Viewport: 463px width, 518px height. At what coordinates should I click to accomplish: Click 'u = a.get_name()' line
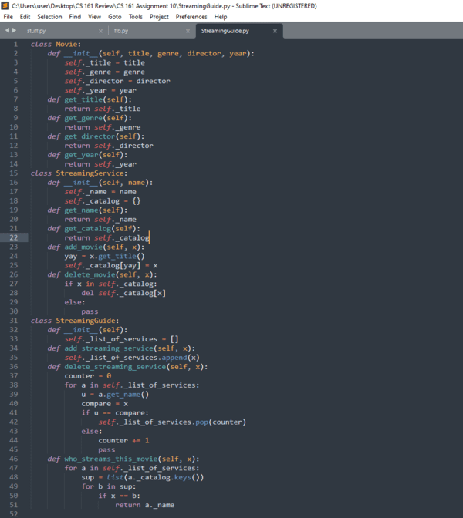pyautogui.click(x=116, y=395)
